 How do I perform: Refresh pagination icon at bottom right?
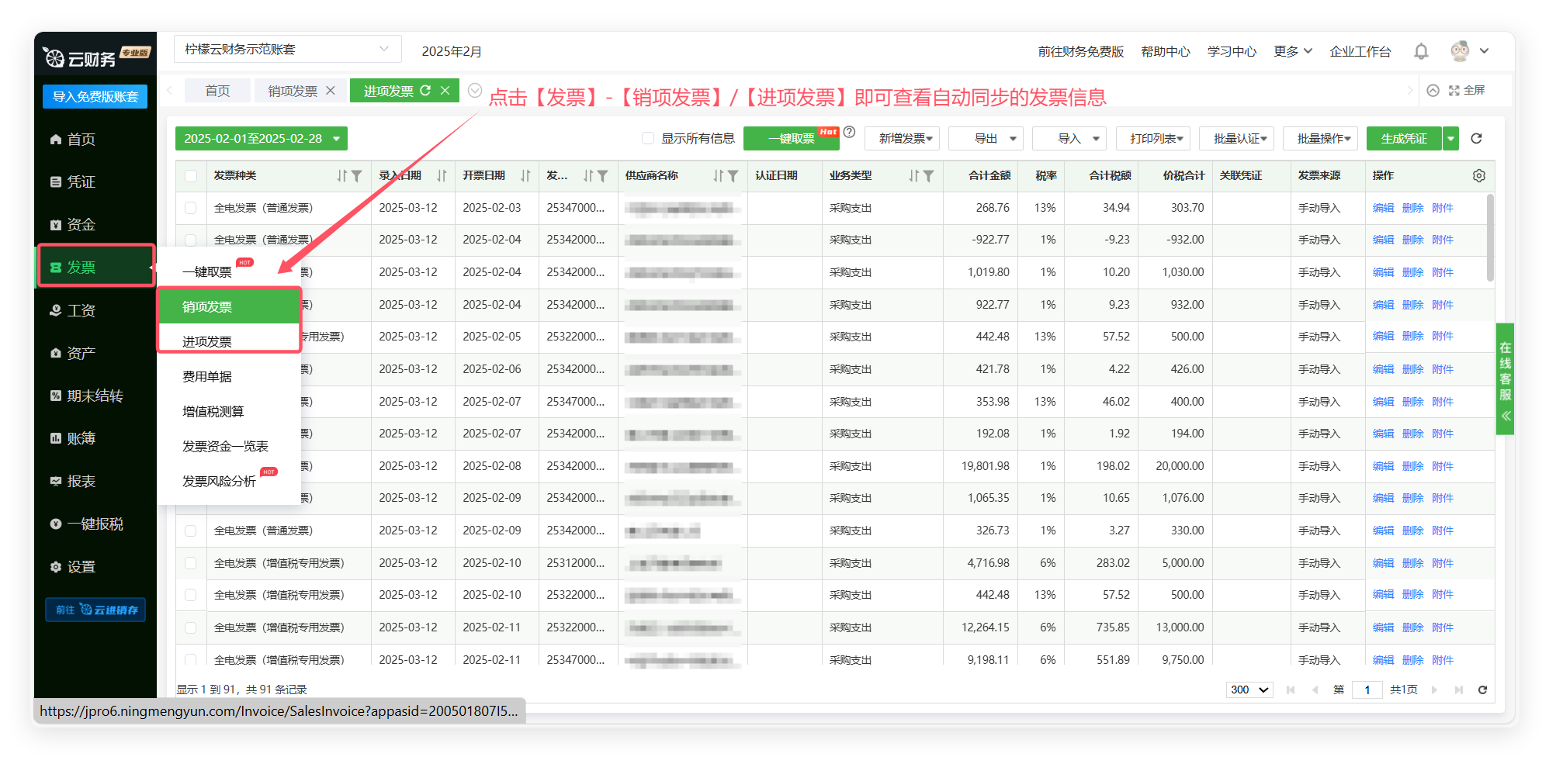click(x=1482, y=690)
